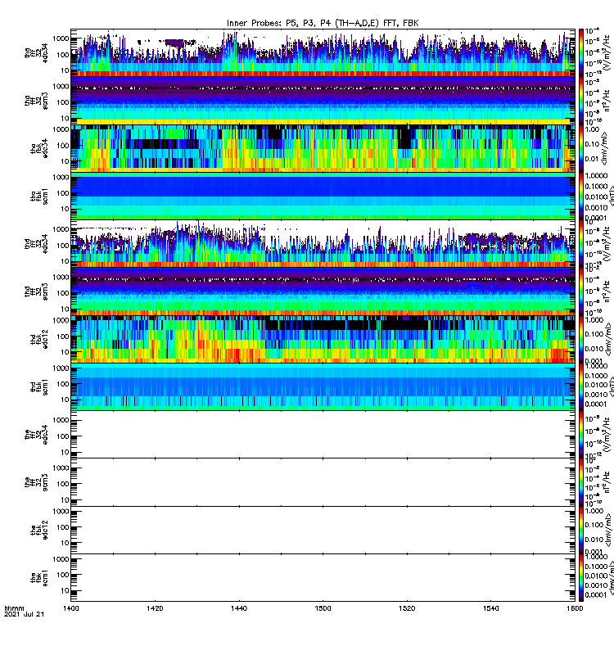Click the color bar beside tha fff edc34 panel
Viewport: 614px width, 655px height.
point(581,52)
